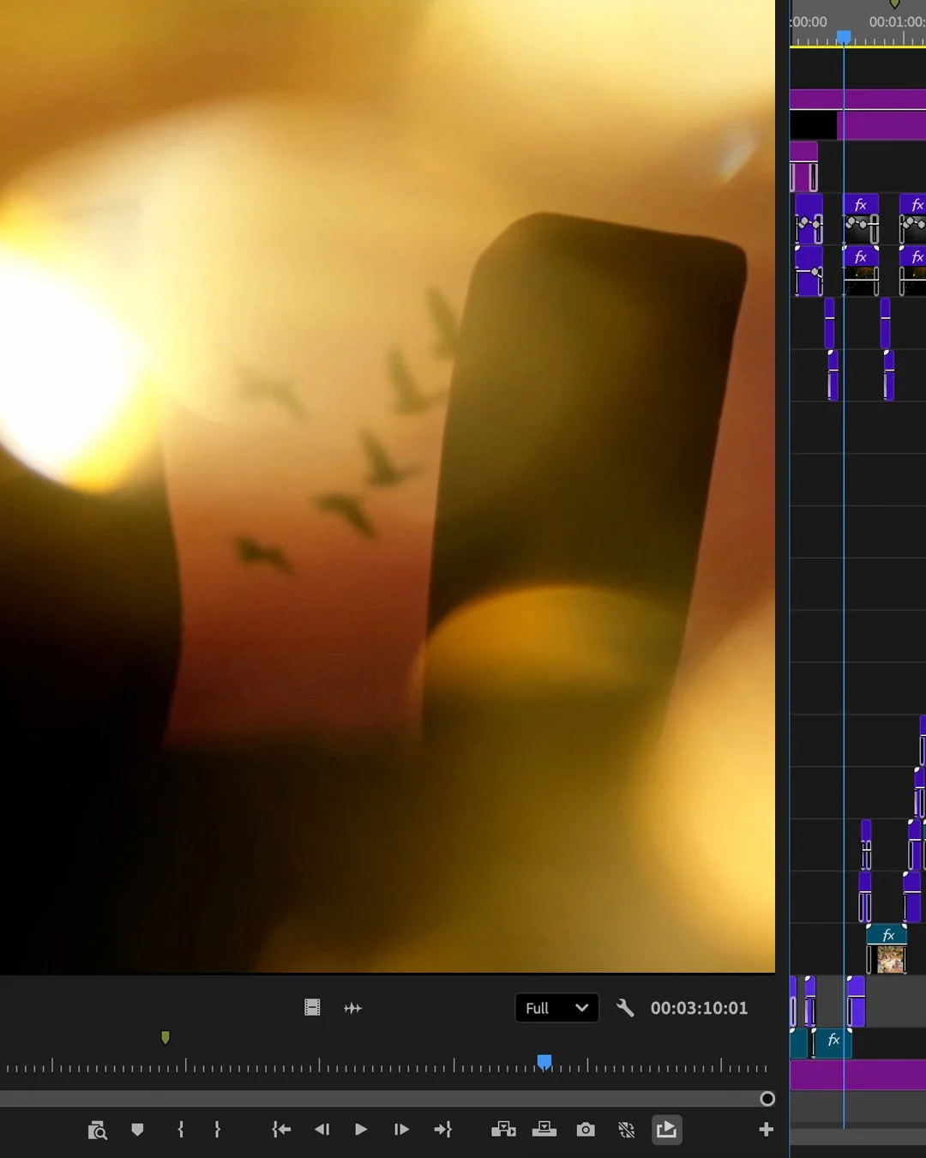Click the Drag Audio Only waveform icon
Viewport: 926px width, 1158px height.
coord(352,1008)
